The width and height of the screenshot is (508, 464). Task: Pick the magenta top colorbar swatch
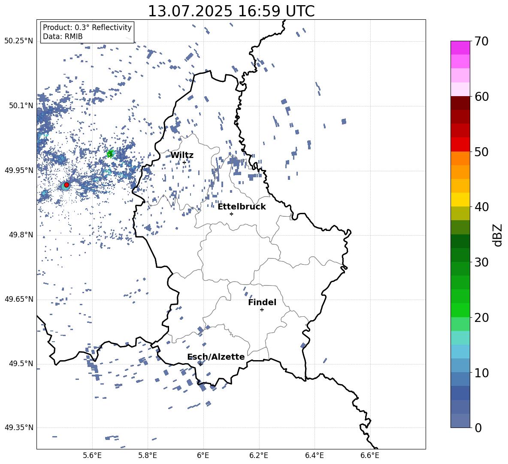tap(460, 48)
